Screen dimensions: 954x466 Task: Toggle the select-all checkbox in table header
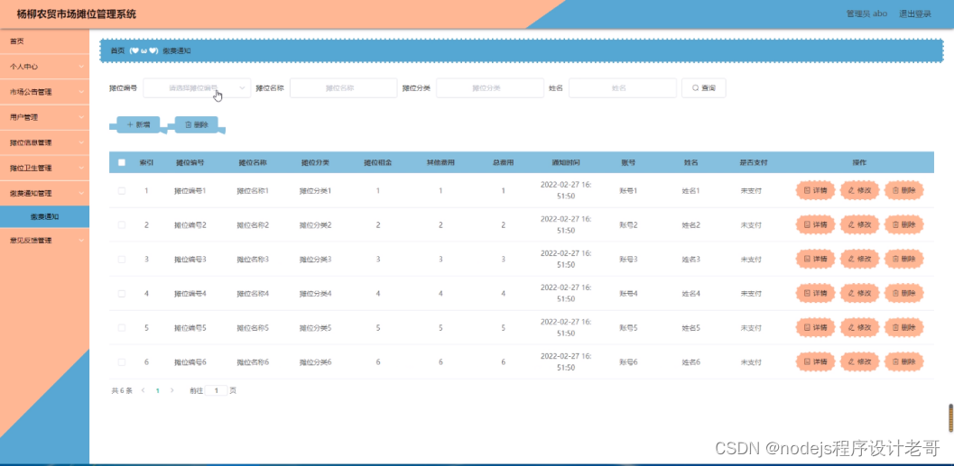click(122, 162)
